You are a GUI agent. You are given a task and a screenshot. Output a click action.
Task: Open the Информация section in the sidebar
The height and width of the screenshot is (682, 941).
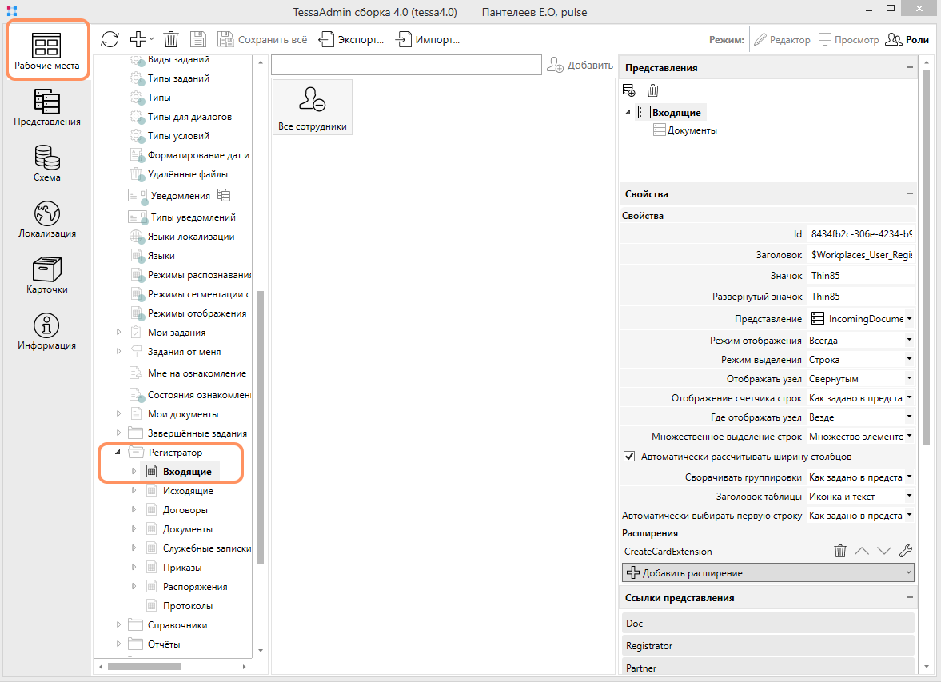coord(46,332)
